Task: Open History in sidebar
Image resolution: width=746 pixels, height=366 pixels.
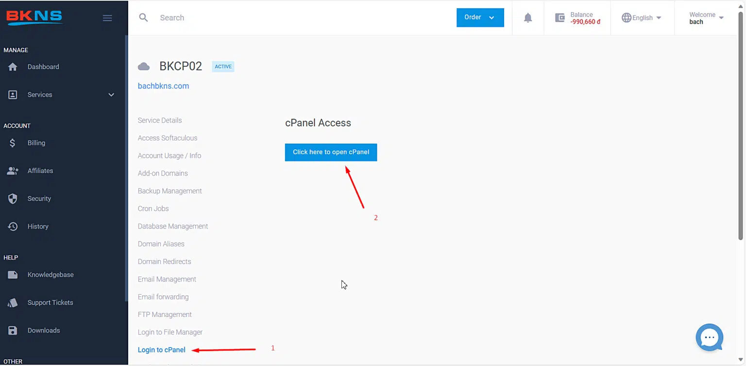Action: pos(38,227)
